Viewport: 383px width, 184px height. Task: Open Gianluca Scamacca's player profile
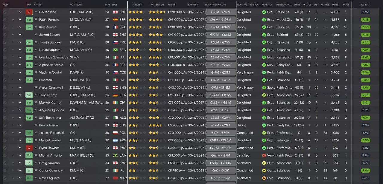[54, 58]
